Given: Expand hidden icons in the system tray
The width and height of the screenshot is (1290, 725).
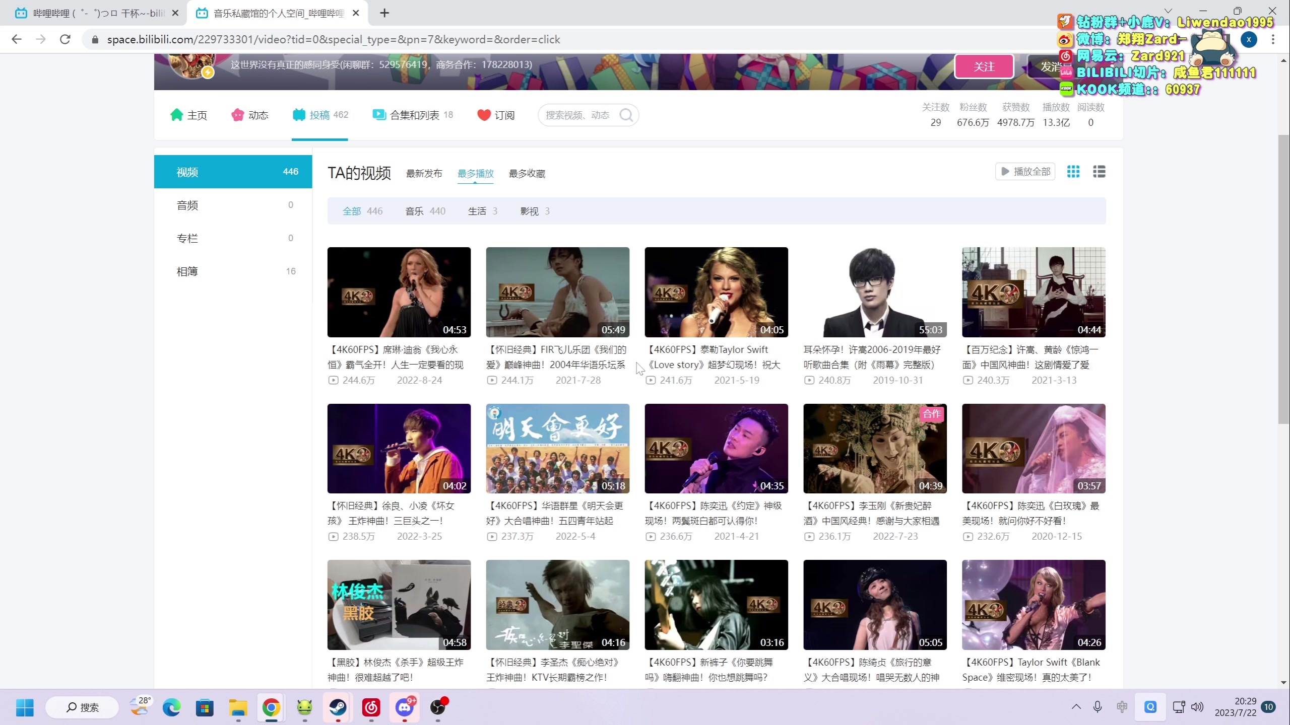Looking at the screenshot, I should 1075,707.
